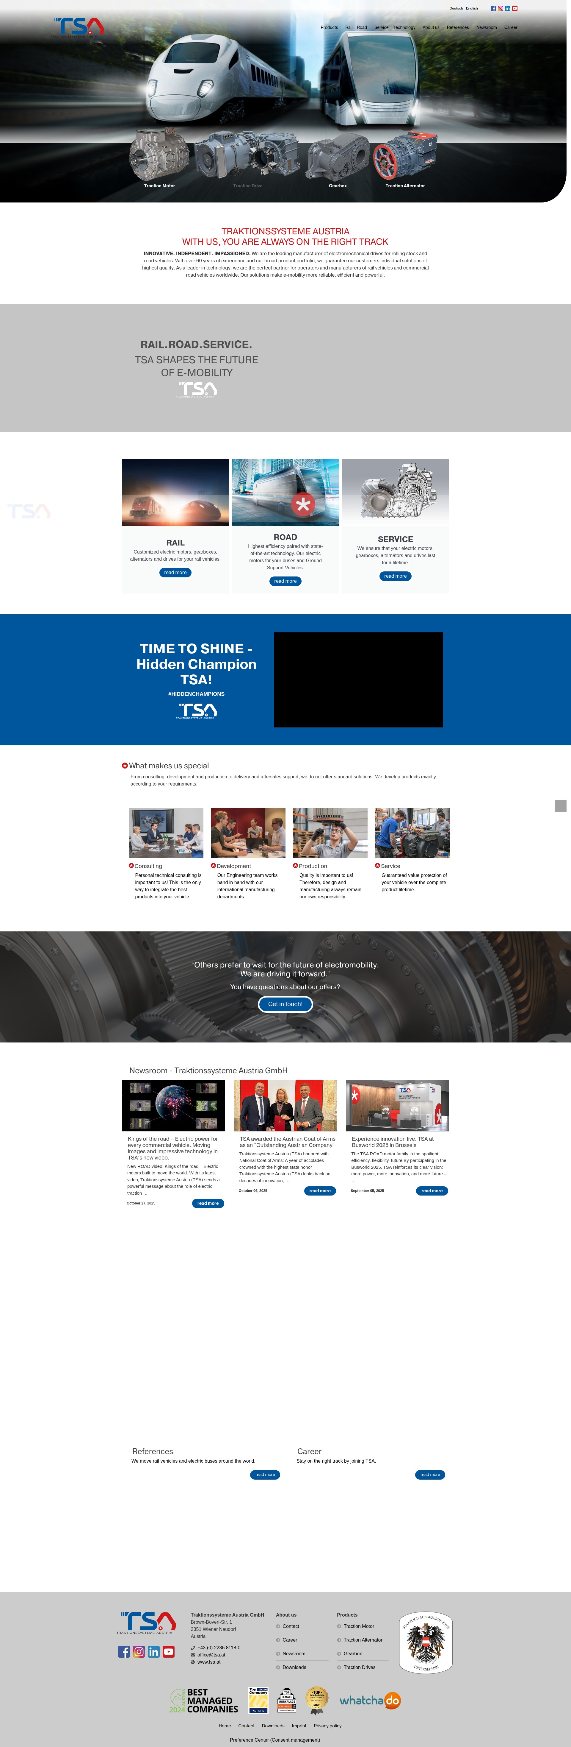Open the Road menu item
This screenshot has width=571, height=1747.
coord(362,27)
